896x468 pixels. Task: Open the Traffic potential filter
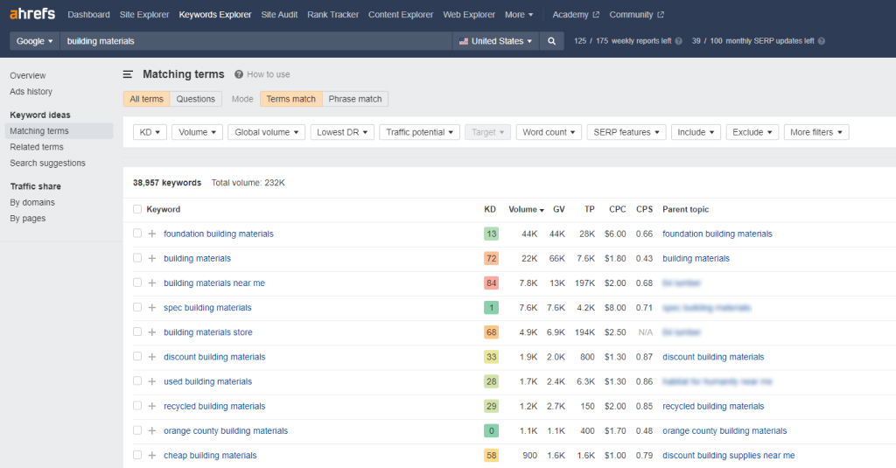pos(419,132)
